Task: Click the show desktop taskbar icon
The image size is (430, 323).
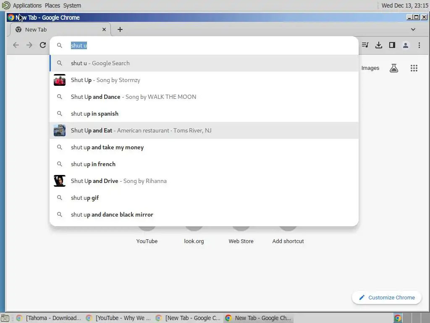Action: 5,318
